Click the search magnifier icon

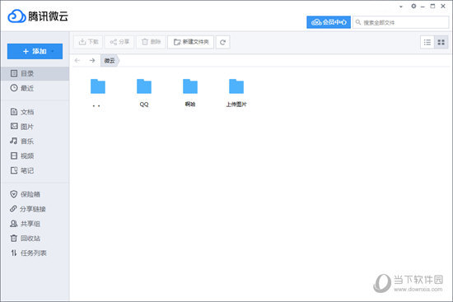click(358, 22)
